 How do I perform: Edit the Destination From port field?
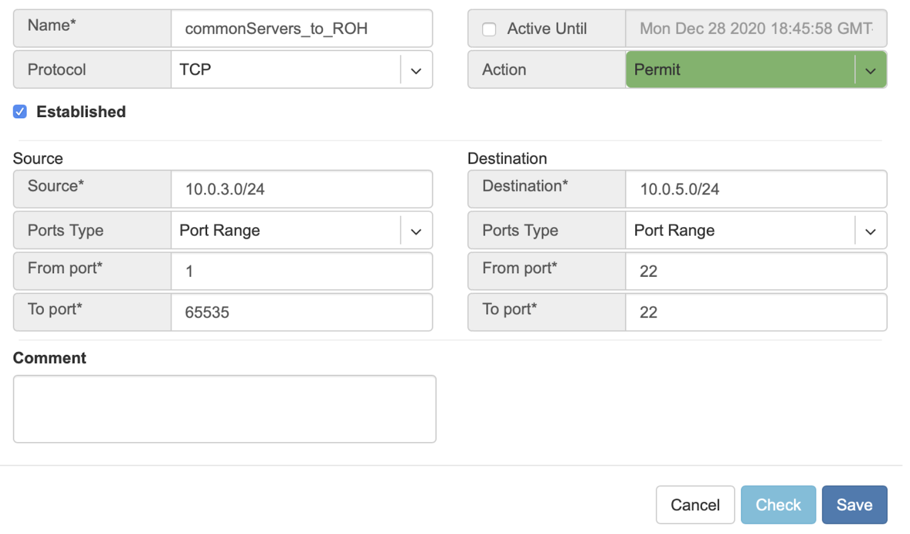tap(755, 272)
